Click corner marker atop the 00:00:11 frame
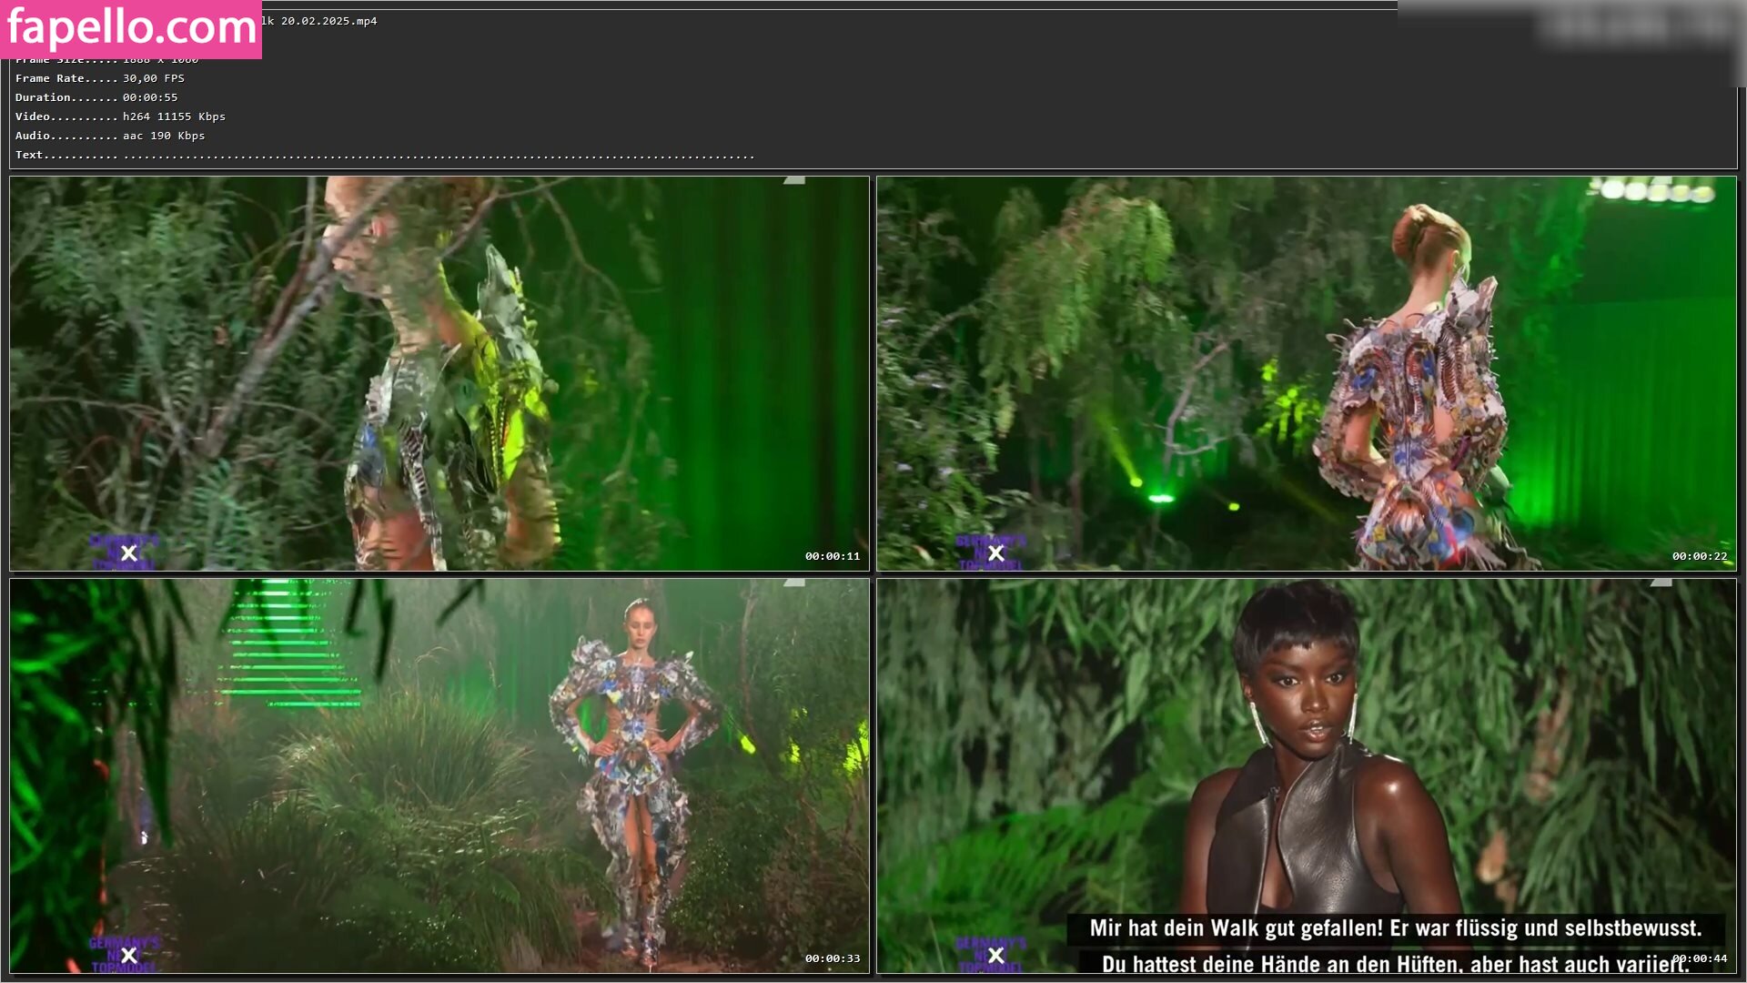The height and width of the screenshot is (983, 1747). (x=795, y=181)
